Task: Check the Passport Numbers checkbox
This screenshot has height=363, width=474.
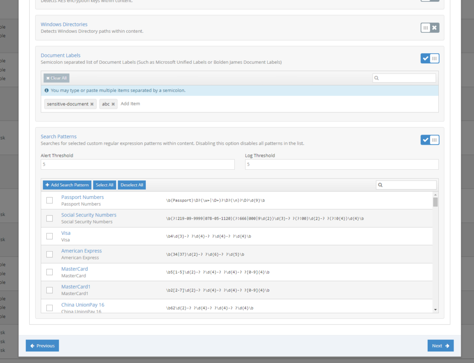Action: (50, 200)
